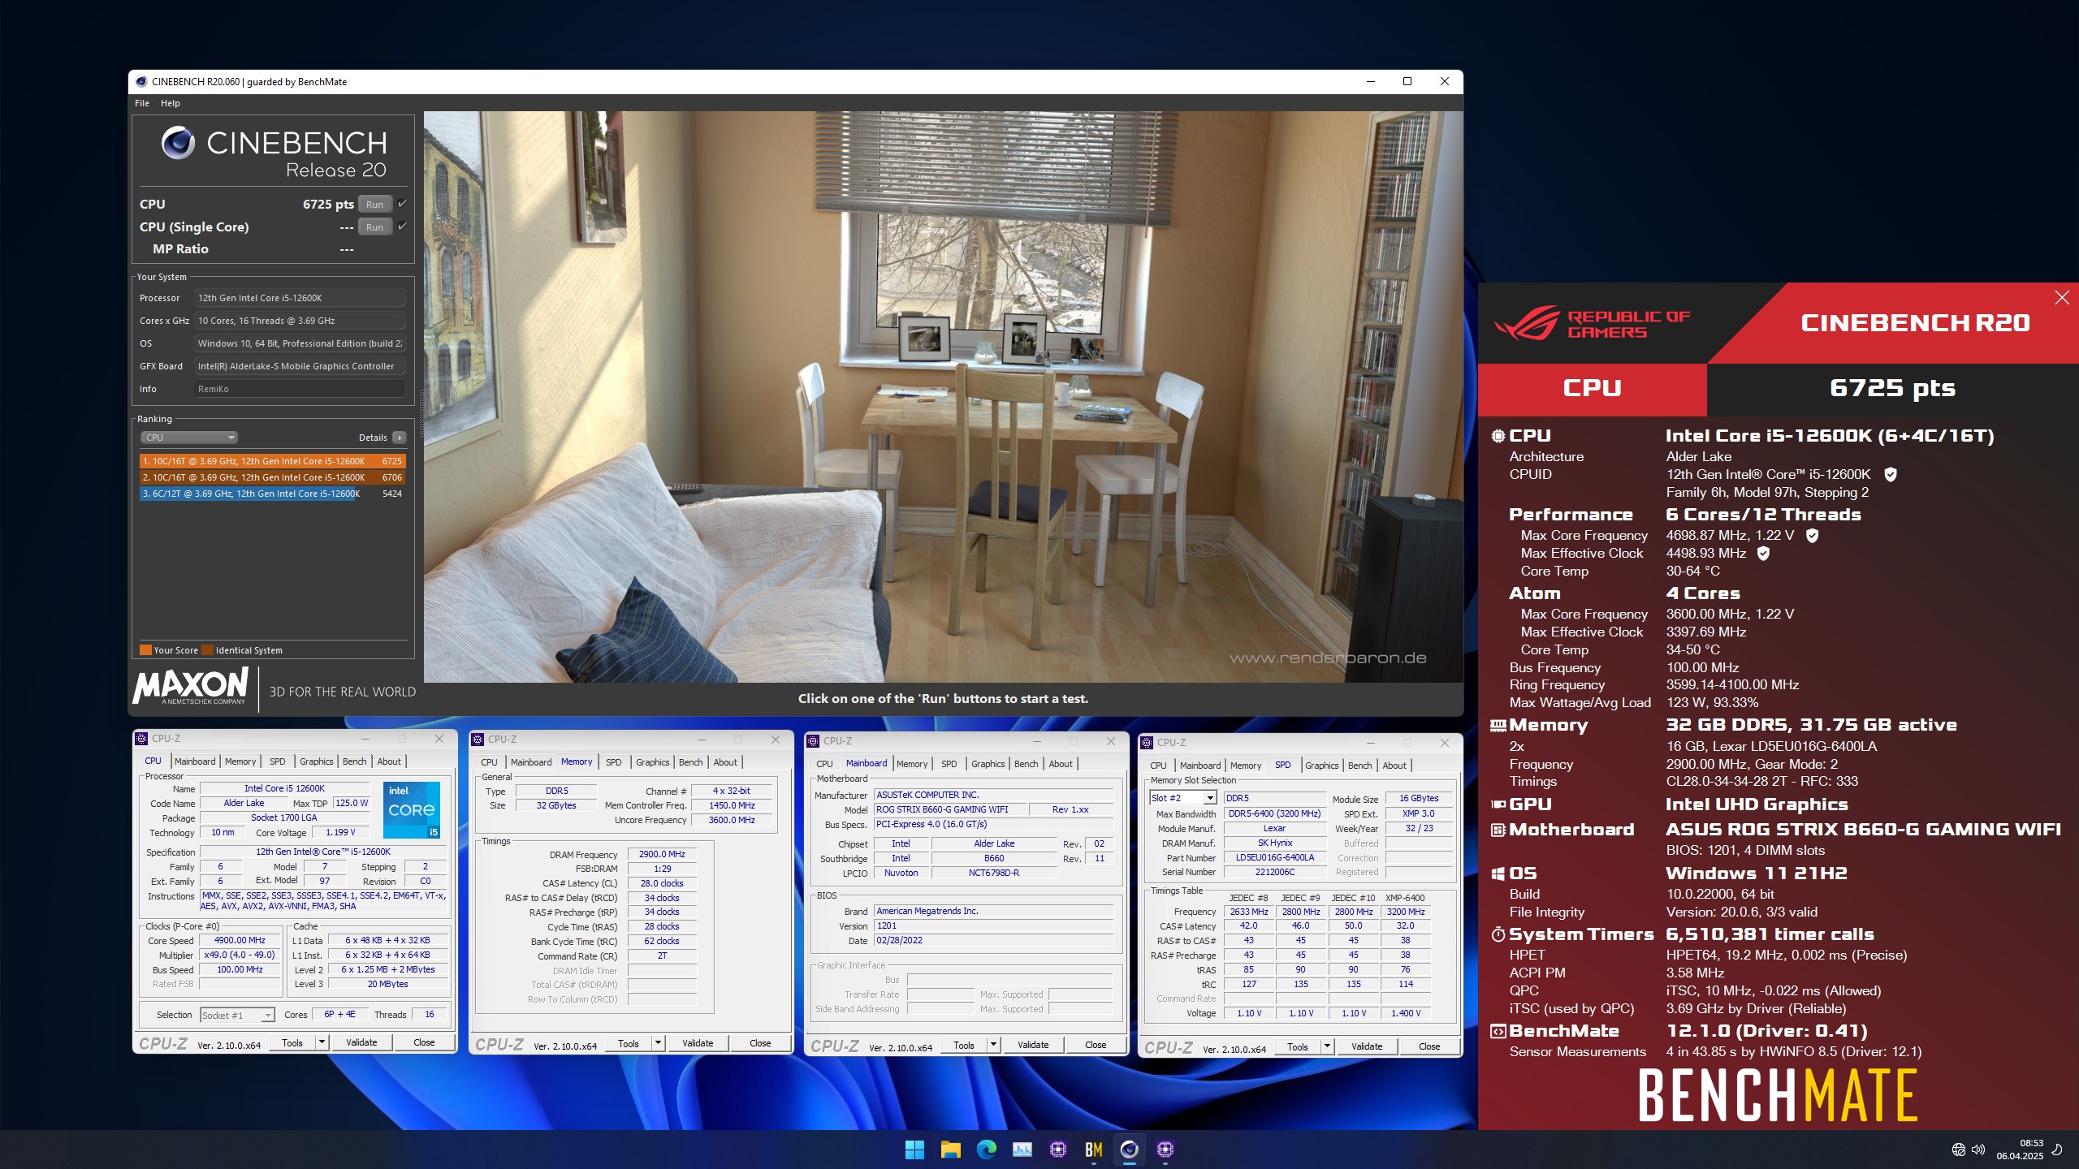The image size is (2079, 1169).
Task: Open the Ranking CPU dropdown
Action: [x=189, y=438]
